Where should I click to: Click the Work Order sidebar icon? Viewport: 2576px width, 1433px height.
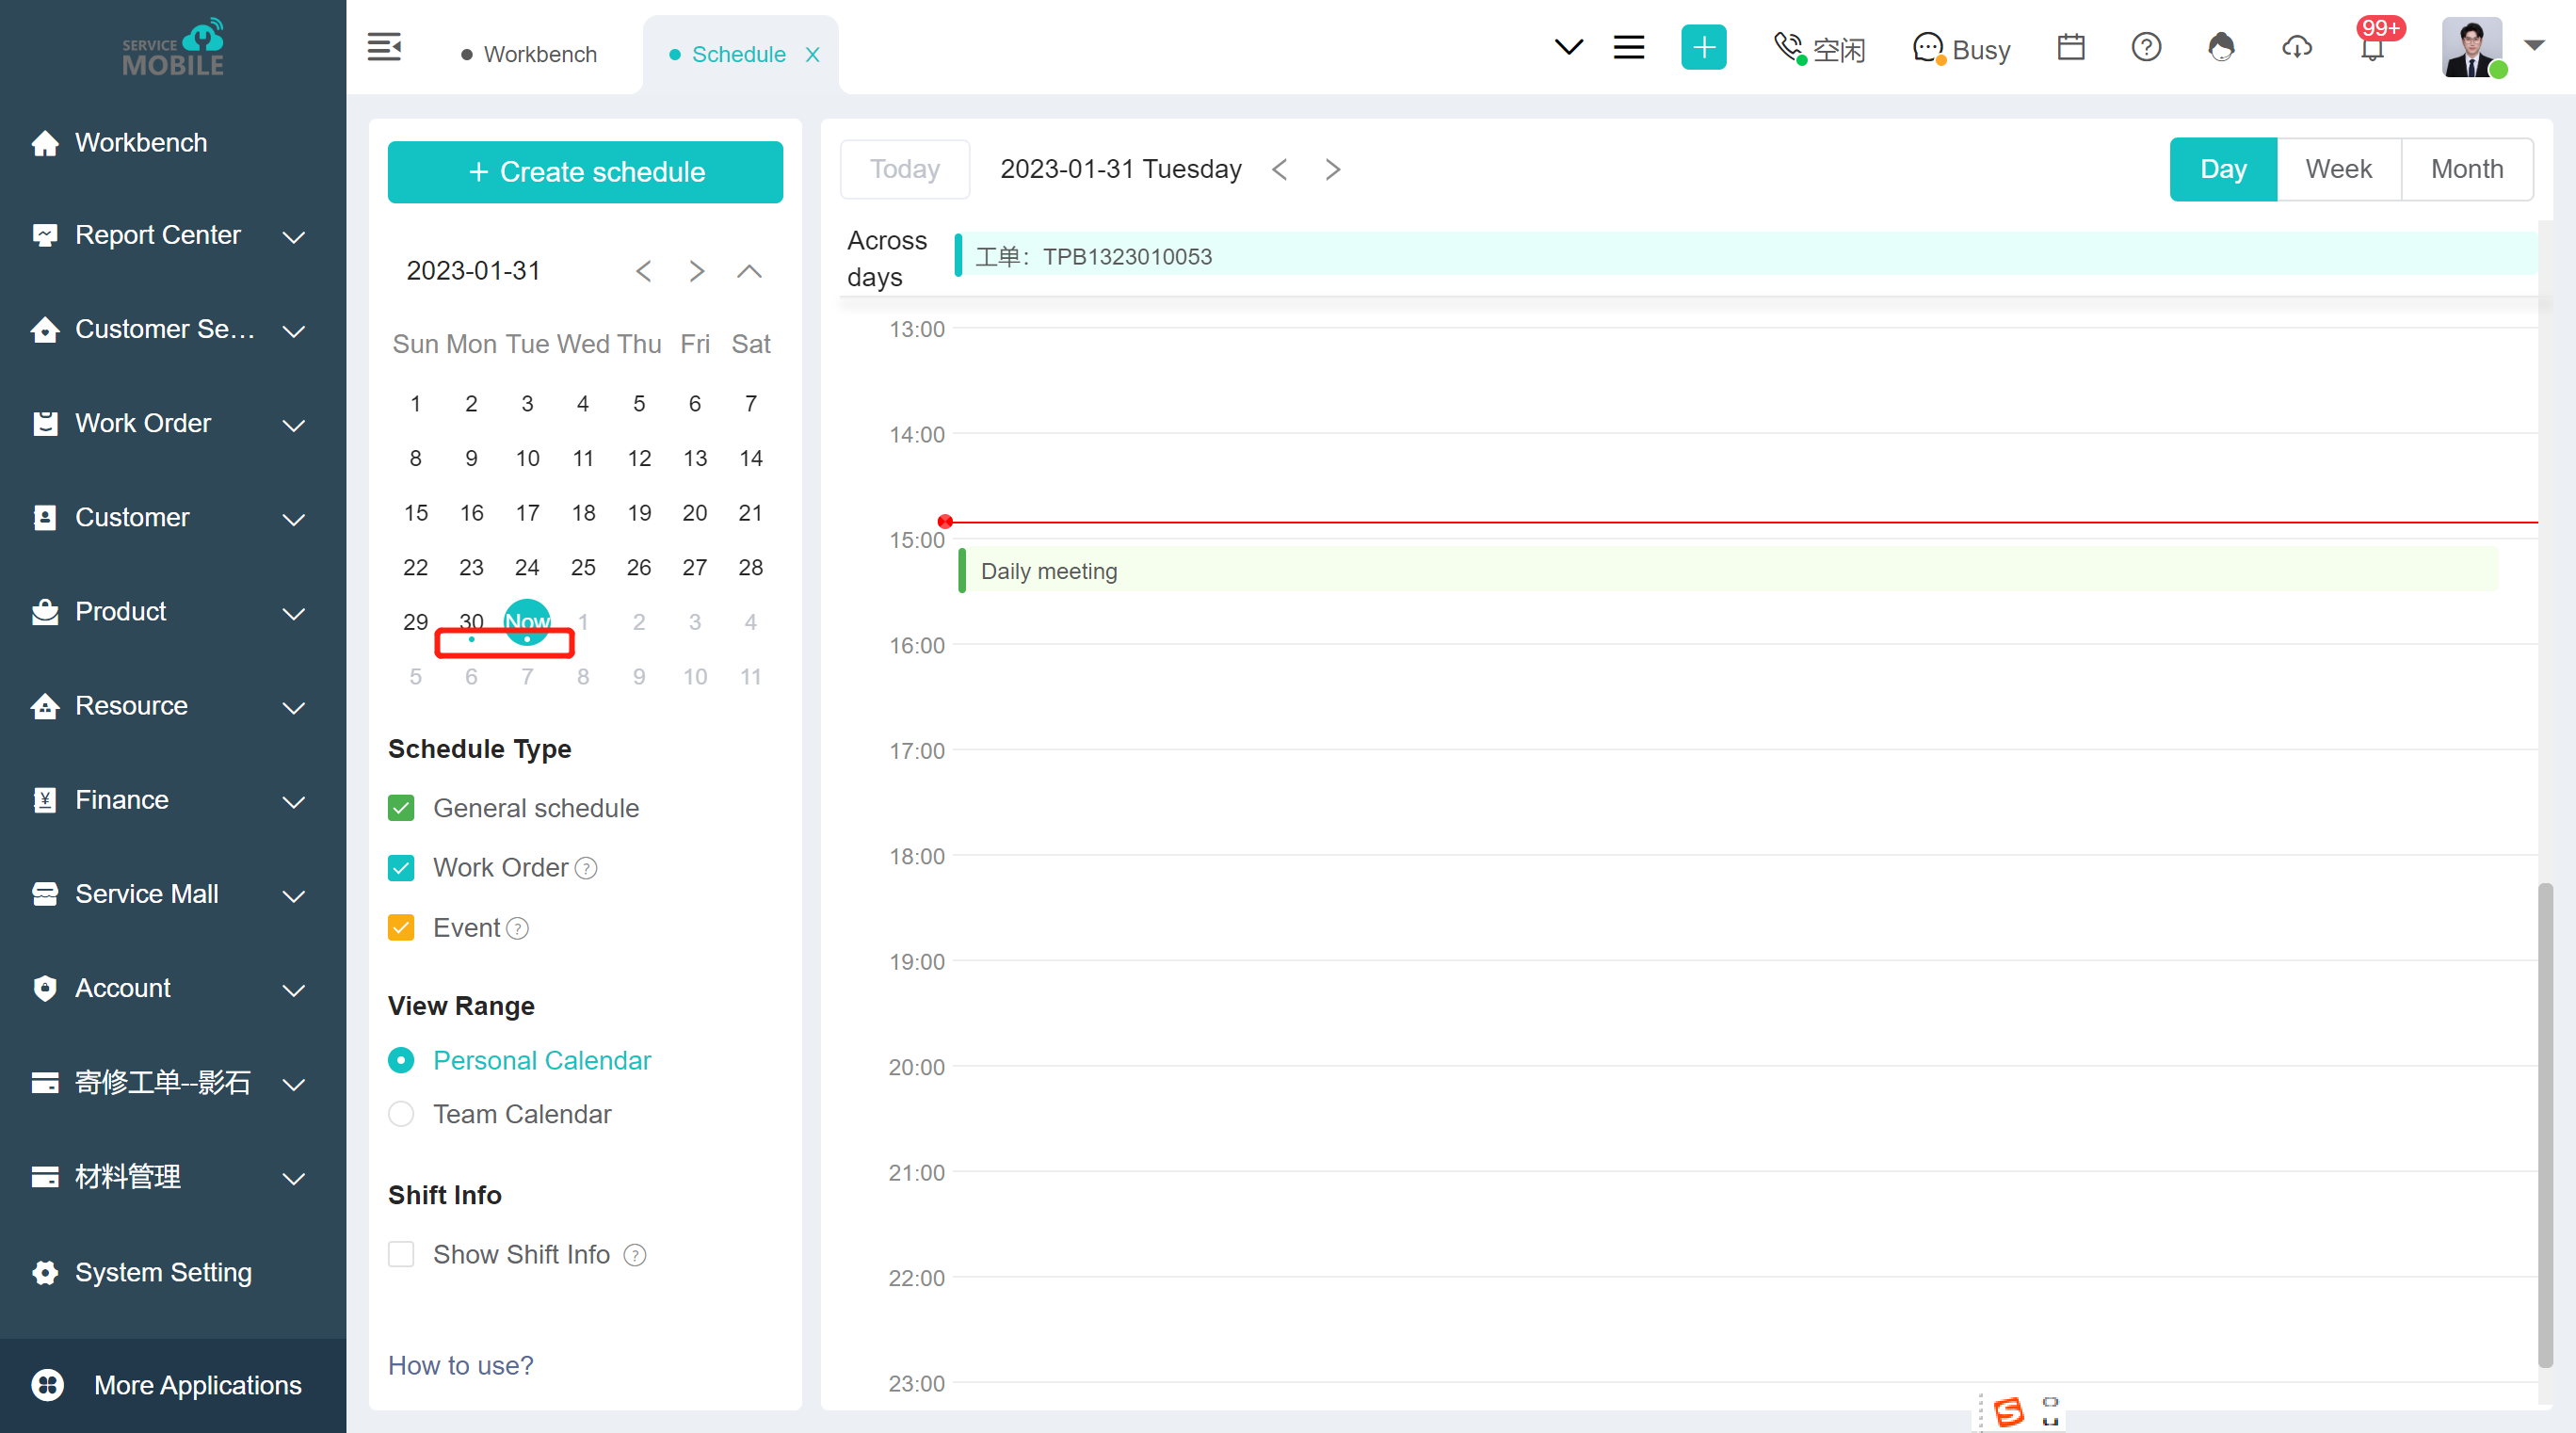pyautogui.click(x=44, y=424)
